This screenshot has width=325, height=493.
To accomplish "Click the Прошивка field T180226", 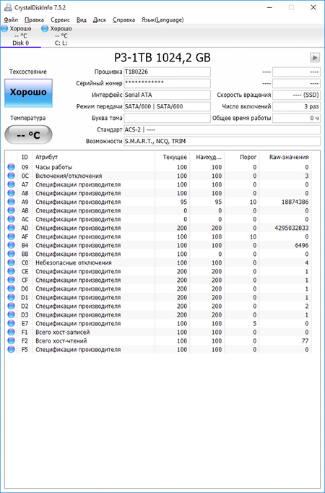I will (x=167, y=72).
